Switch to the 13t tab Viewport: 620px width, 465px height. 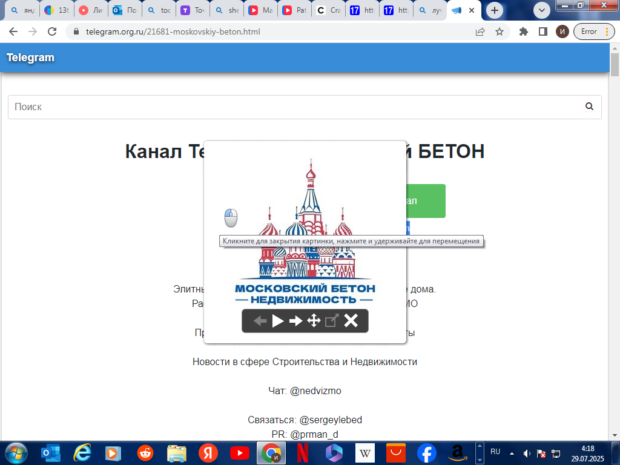pos(57,10)
